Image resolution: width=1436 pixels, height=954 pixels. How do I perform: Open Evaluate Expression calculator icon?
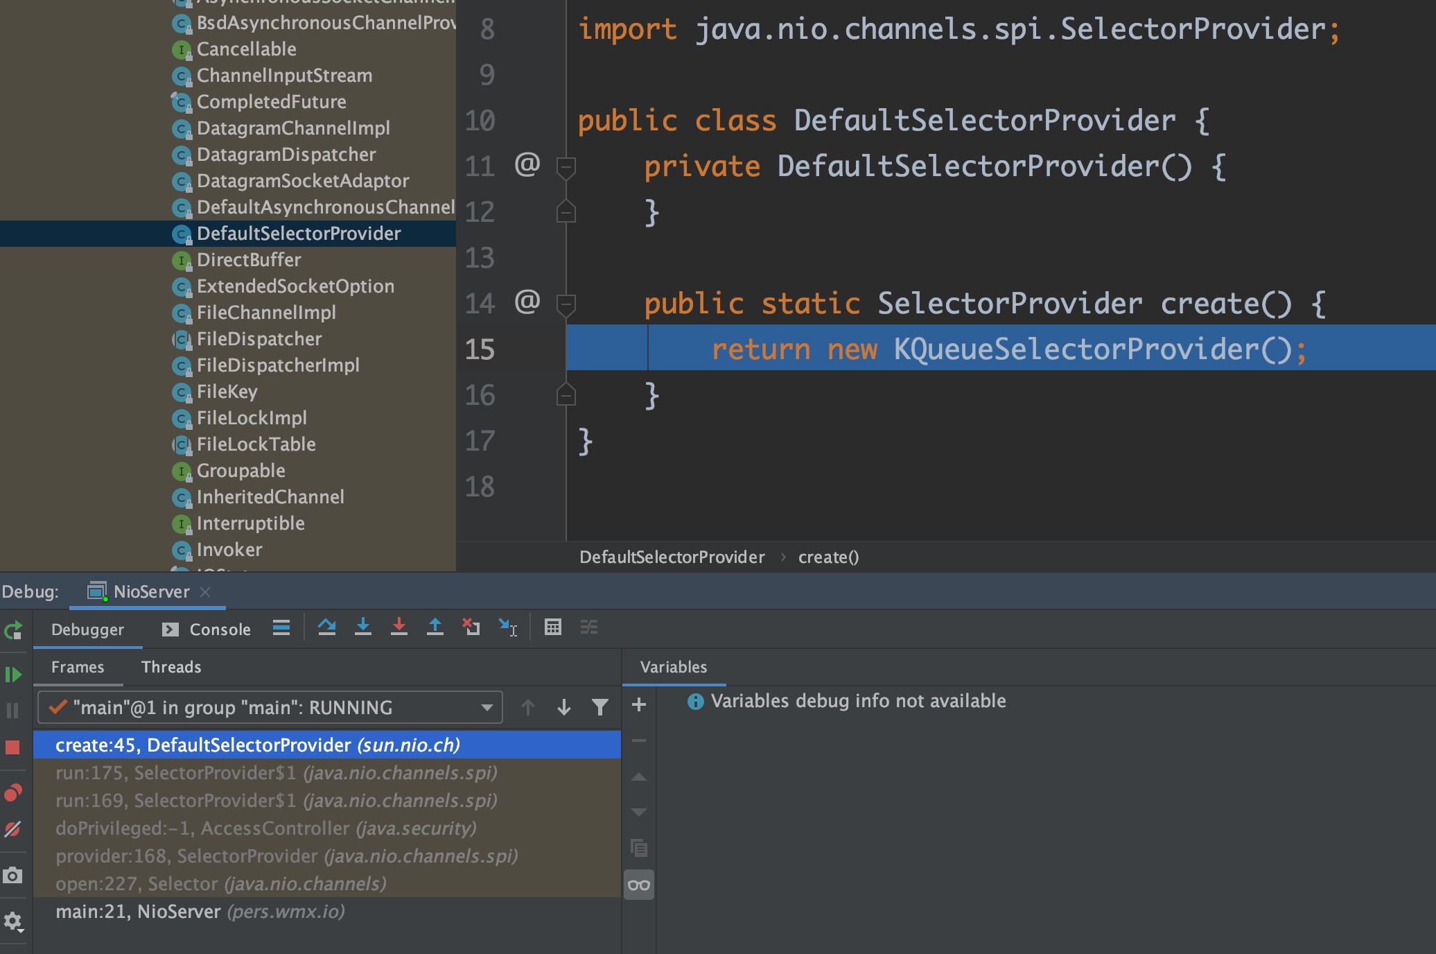point(552,627)
